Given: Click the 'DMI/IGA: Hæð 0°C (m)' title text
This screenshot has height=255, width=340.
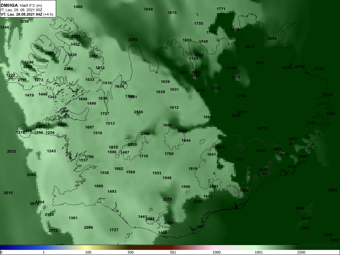Looking at the screenshot, I should click(21, 5).
